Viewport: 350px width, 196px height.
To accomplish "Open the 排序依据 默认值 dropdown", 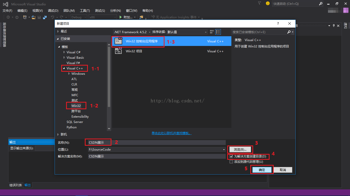I will [187, 32].
